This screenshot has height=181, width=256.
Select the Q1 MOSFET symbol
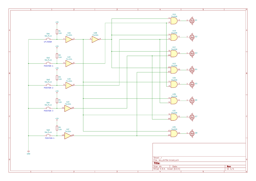(192, 20)
